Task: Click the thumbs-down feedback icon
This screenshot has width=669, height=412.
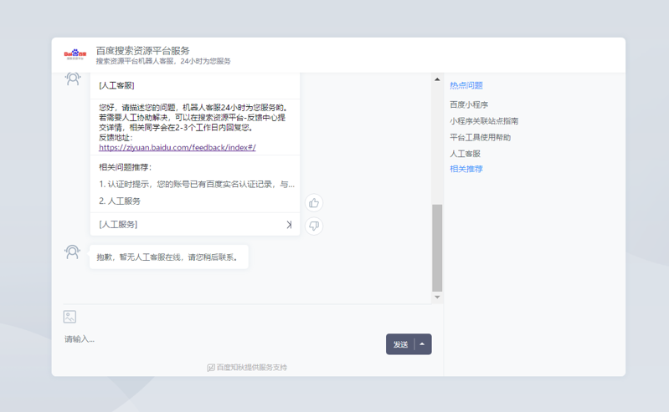Action: coord(314,226)
